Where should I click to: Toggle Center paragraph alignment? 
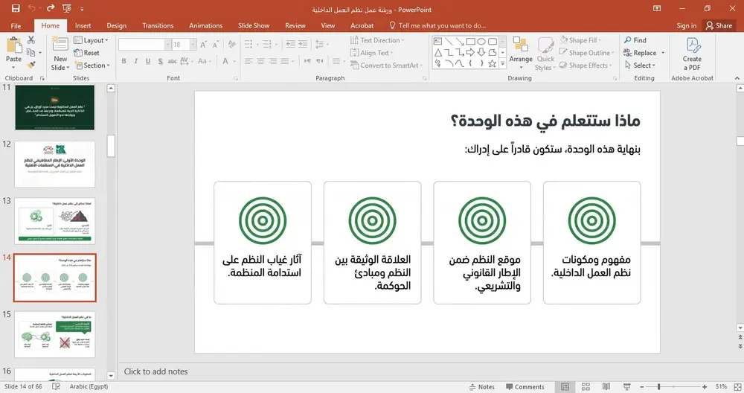(x=260, y=61)
